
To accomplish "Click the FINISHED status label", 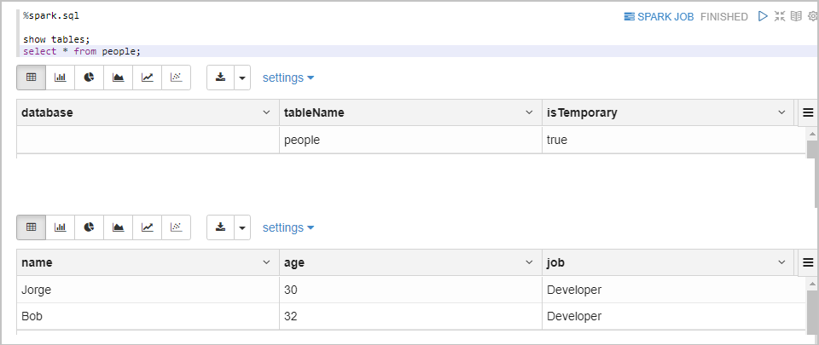I will pos(724,17).
